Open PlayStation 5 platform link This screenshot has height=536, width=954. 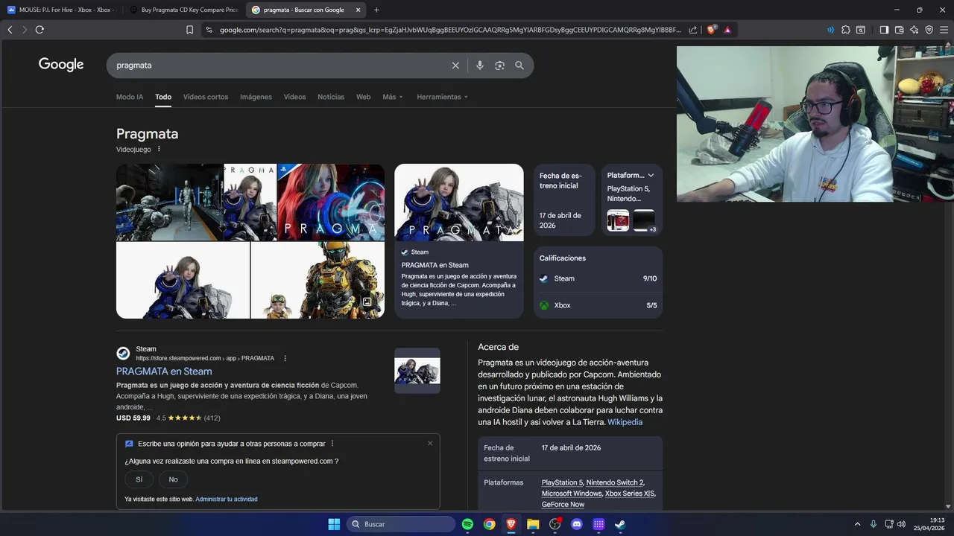(x=562, y=482)
